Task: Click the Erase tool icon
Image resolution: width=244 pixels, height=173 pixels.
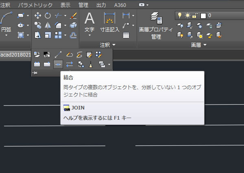Action: tap(73, 15)
